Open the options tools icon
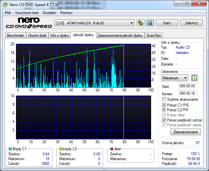 click(x=141, y=23)
